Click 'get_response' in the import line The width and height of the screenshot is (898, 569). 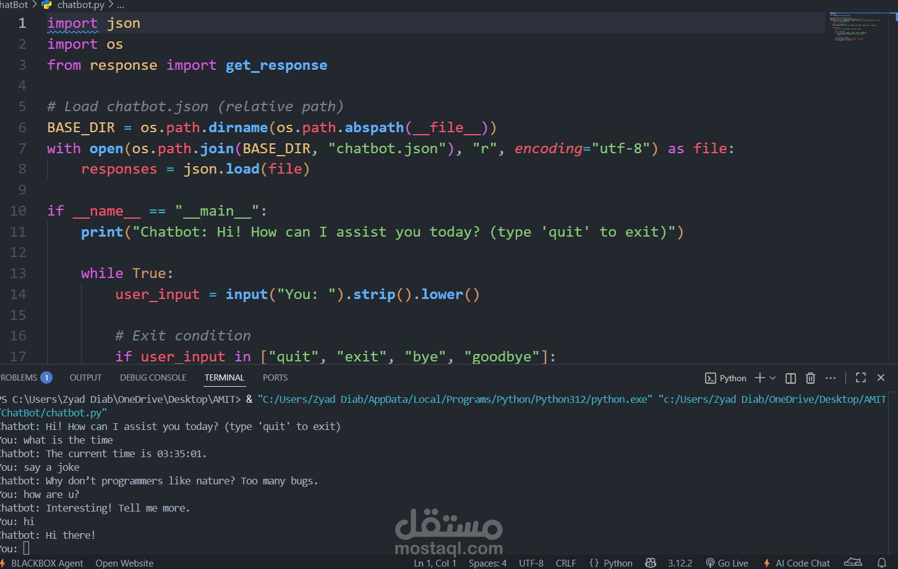click(x=276, y=65)
